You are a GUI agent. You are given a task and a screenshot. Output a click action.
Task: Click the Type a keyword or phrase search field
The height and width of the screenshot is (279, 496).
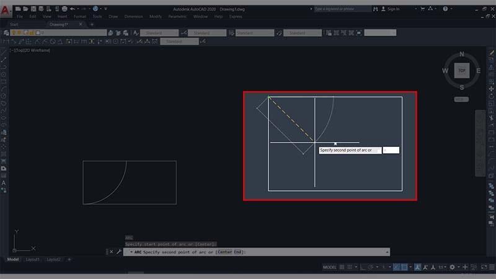pos(343,9)
